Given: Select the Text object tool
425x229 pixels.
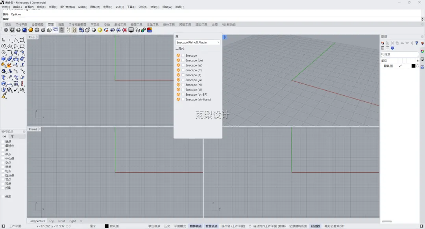Looking at the screenshot, I should (x=4, y=77).
